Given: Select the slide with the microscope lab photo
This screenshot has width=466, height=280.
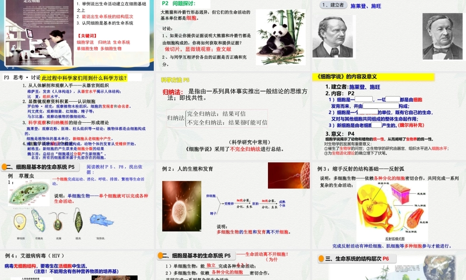Looking at the screenshot, I should point(77,35).
